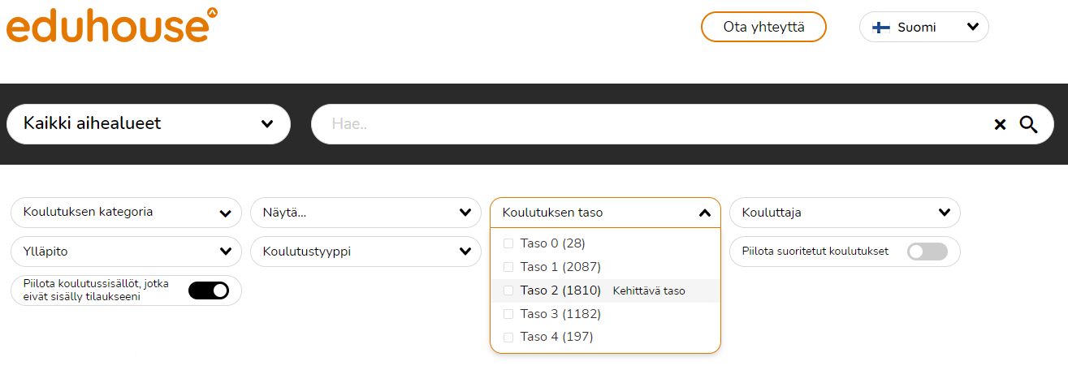Click the magnifying glass search icon

(1029, 124)
